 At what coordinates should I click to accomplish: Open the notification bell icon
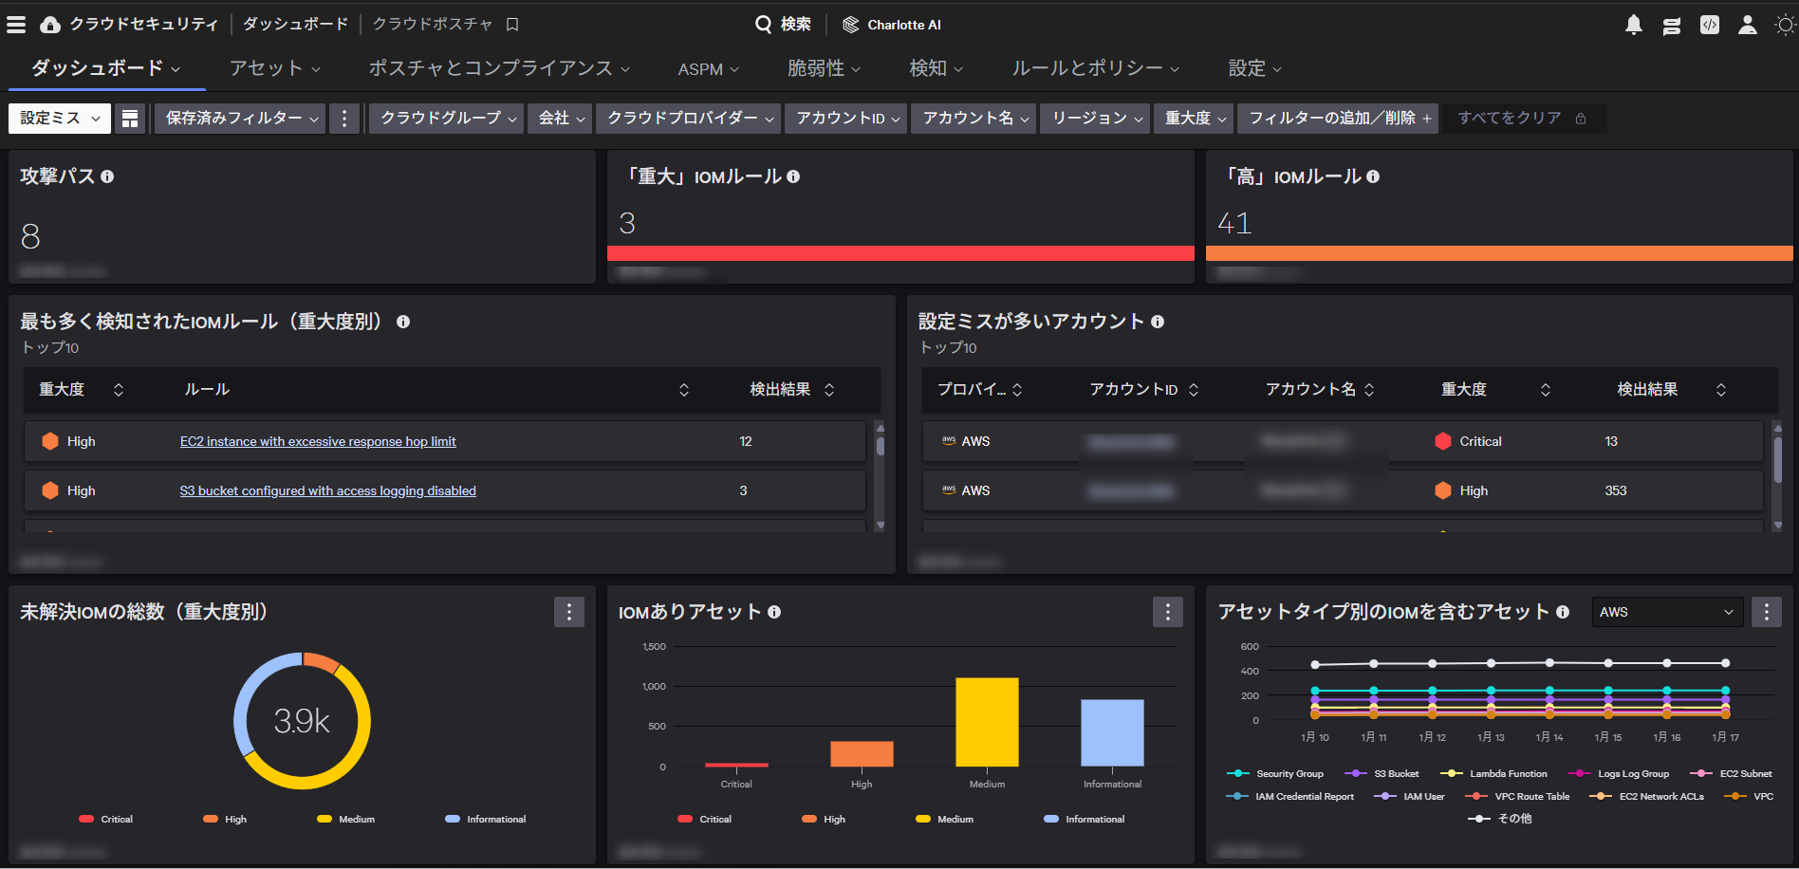pyautogui.click(x=1633, y=25)
